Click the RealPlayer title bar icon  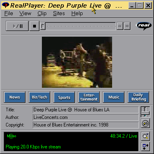pos(6,5)
